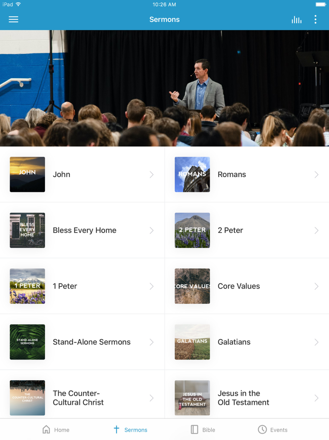Viewport: 329px width, 440px height.
Task: Open The Counter-Cultural Christ thumbnail
Action: pyautogui.click(x=27, y=398)
